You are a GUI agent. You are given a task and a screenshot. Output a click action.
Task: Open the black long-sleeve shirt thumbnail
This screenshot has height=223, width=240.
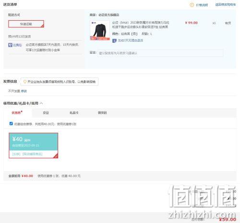[100, 30]
